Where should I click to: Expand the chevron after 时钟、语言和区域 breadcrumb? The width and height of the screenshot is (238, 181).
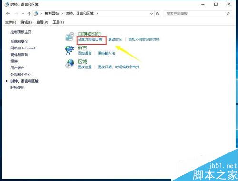point(97,14)
